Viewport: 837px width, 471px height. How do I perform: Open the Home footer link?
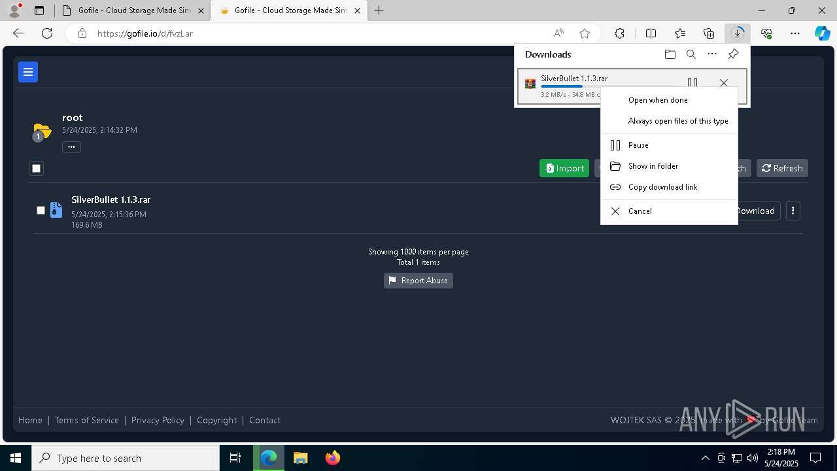30,420
